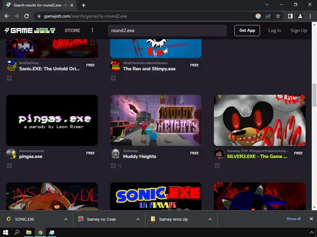Open the three-dot menu beside STORE
The width and height of the screenshot is (317, 237).
(x=92, y=30)
